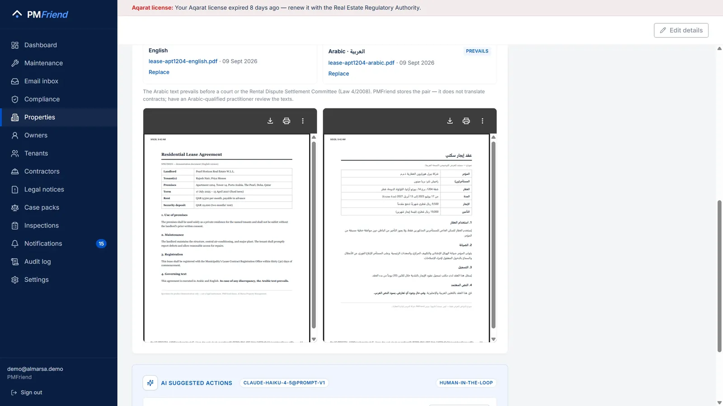Click the Legal notices document icon
This screenshot has width=723, height=406.
pos(15,190)
